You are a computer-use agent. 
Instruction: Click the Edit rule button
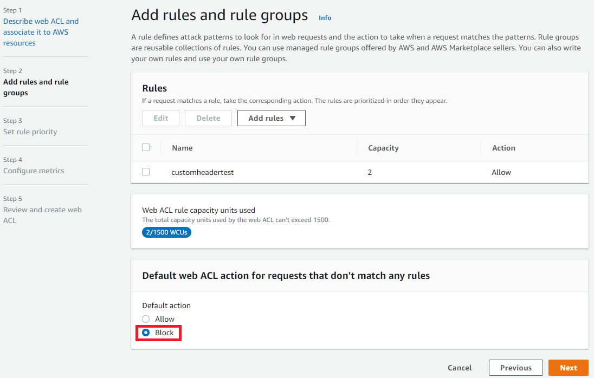coord(160,118)
